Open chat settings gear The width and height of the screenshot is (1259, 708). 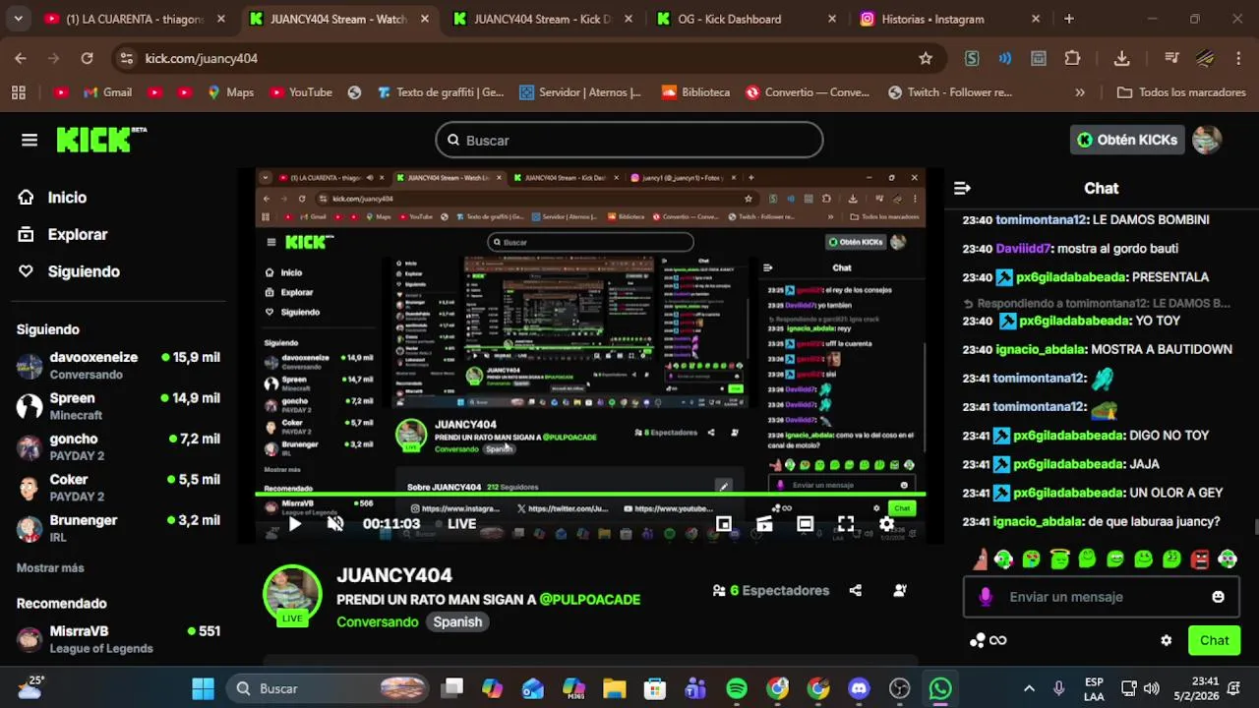1167,640
